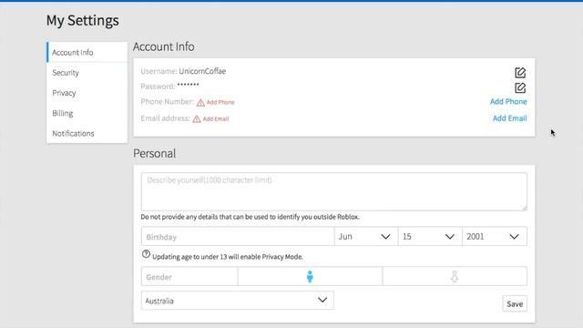Open the birthday month dropdown showing Jun
Screen dimensions: 583x328
(366, 237)
